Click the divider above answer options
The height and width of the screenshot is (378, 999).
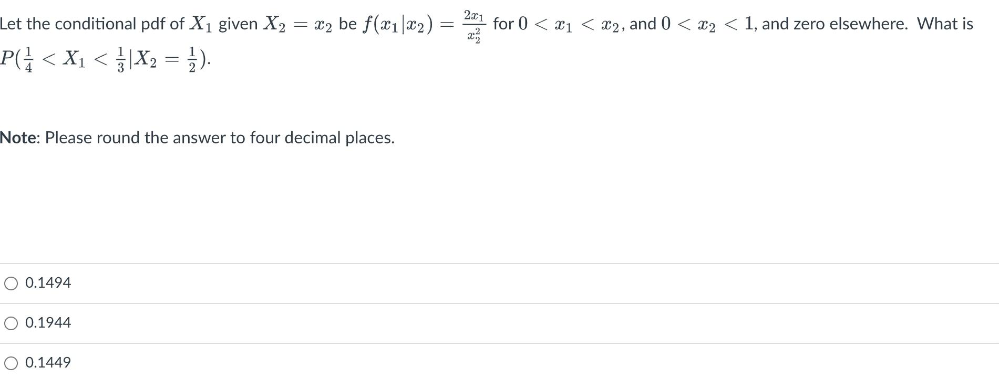[499, 263]
